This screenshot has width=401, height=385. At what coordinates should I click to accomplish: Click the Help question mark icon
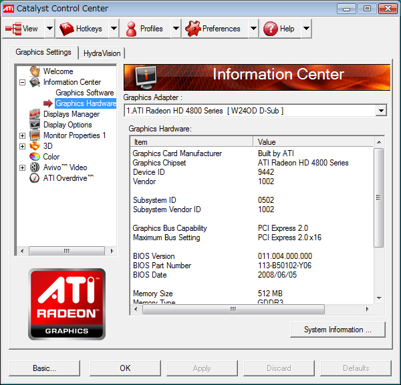(270, 29)
